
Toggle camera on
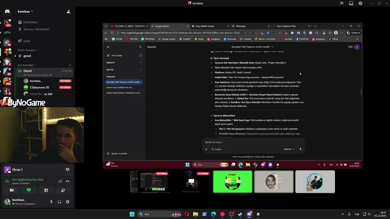pos(12,190)
